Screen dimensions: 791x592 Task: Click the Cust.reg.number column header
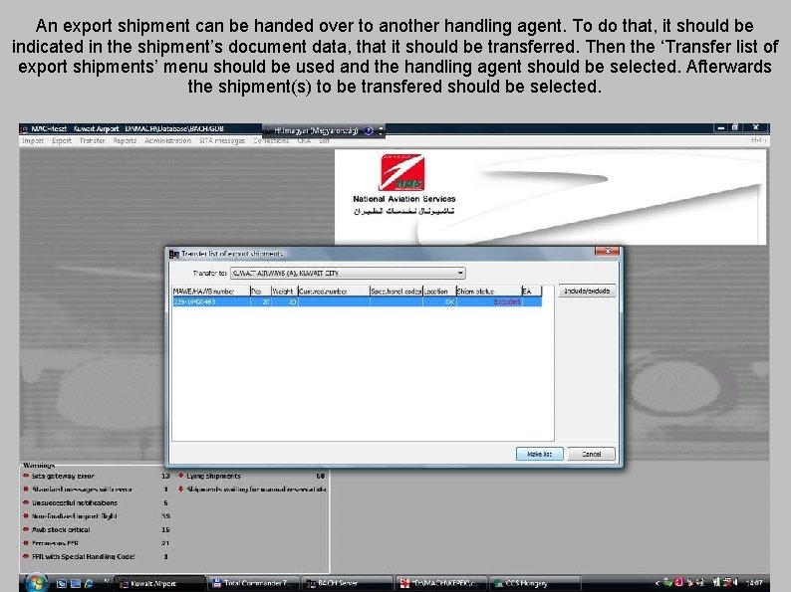[x=334, y=292]
